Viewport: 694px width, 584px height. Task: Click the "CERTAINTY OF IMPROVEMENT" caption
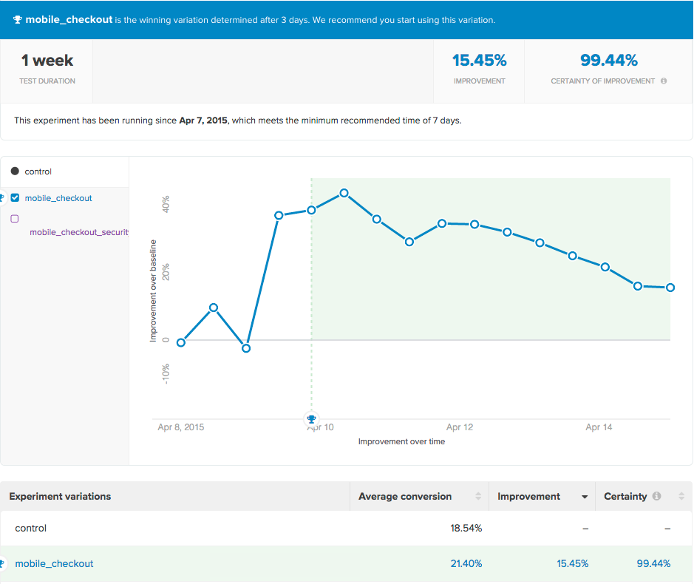pyautogui.click(x=602, y=81)
